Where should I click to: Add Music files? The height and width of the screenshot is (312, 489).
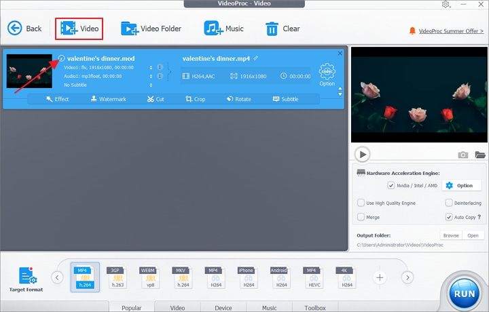[223, 28]
